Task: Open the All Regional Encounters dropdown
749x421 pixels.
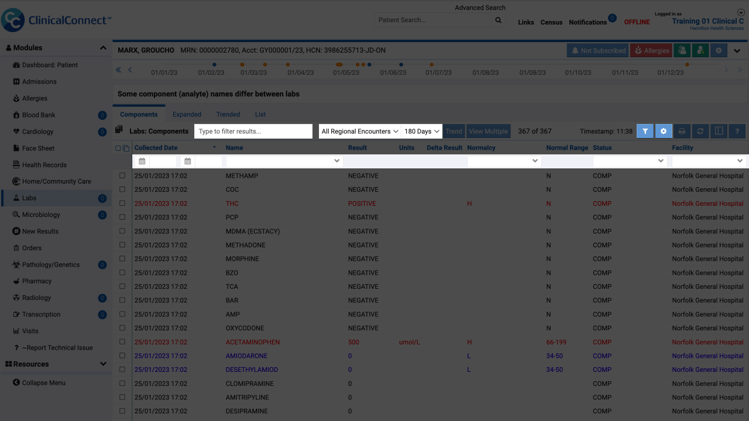Action: coord(360,132)
